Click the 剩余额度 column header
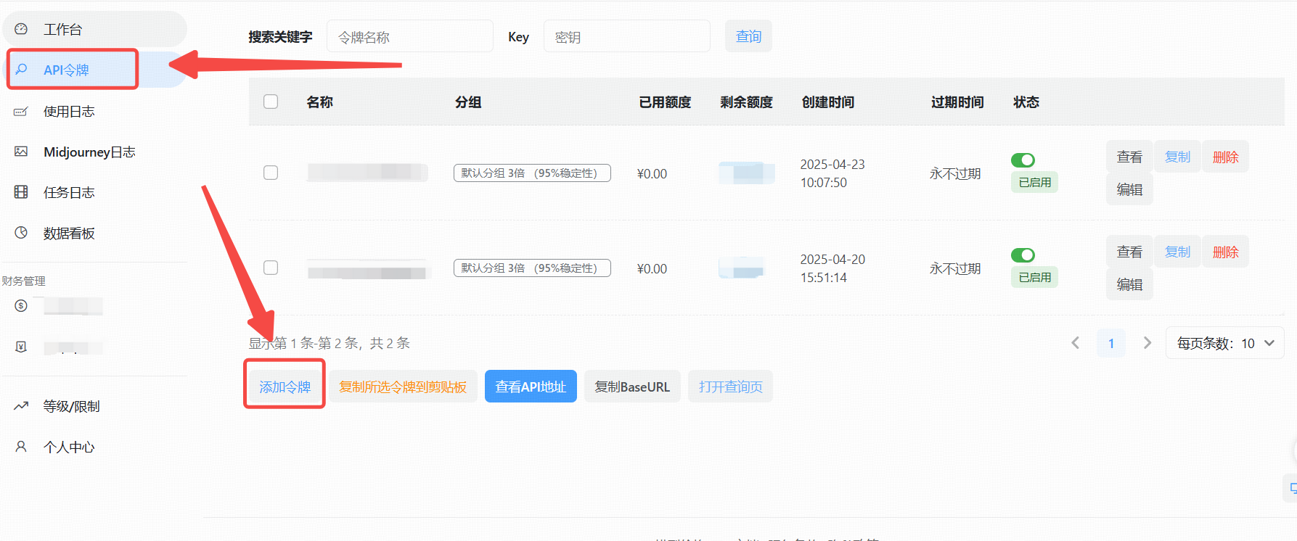1297x541 pixels. [x=746, y=102]
